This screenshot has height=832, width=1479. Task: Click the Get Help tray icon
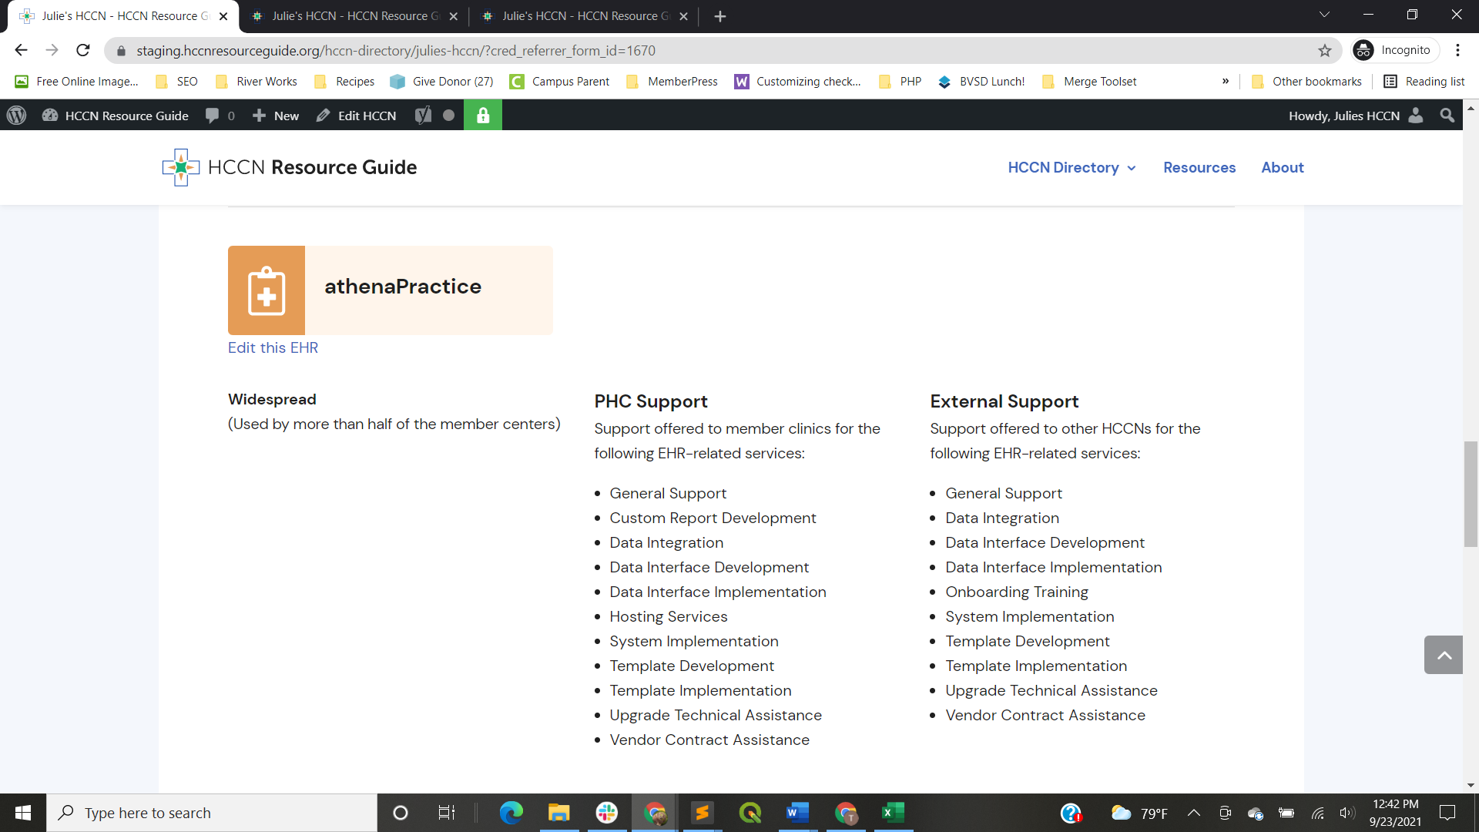coord(1071,813)
